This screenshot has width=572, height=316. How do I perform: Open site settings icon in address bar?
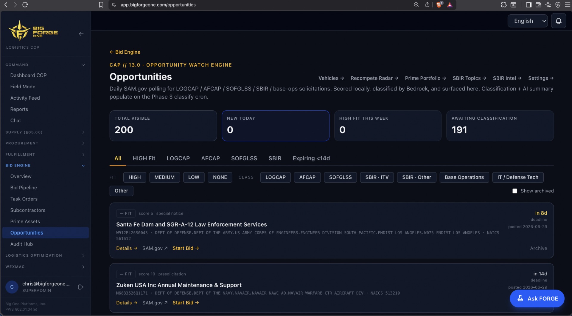point(114,5)
